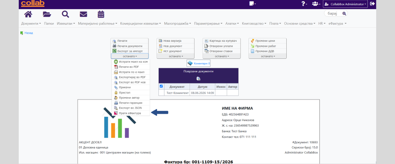This screenshot has height=164, width=395.
Task: Open the Параметрирање menu
Action: (x=209, y=24)
